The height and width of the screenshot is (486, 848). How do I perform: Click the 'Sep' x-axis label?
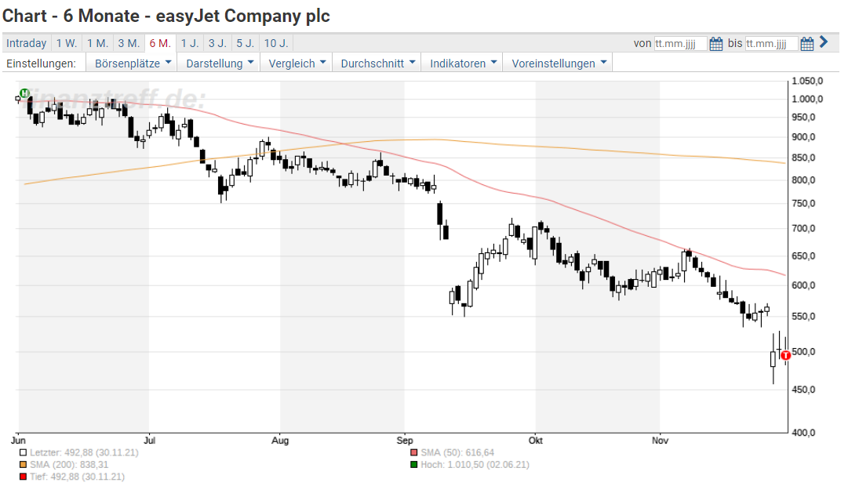405,440
